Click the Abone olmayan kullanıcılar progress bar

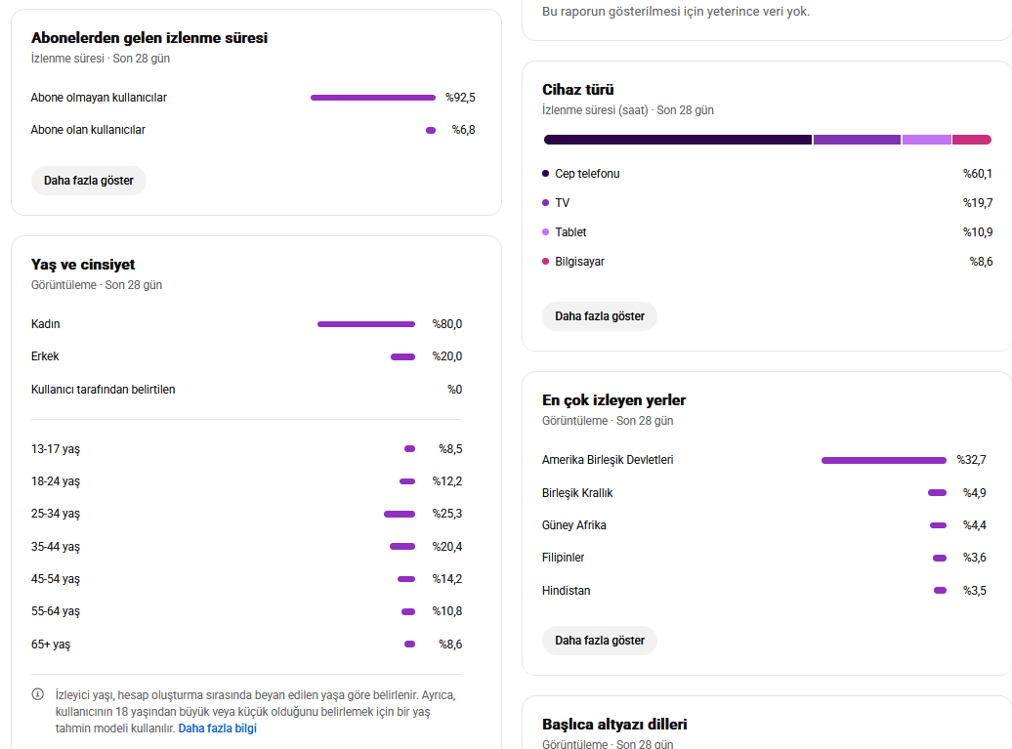tap(373, 98)
